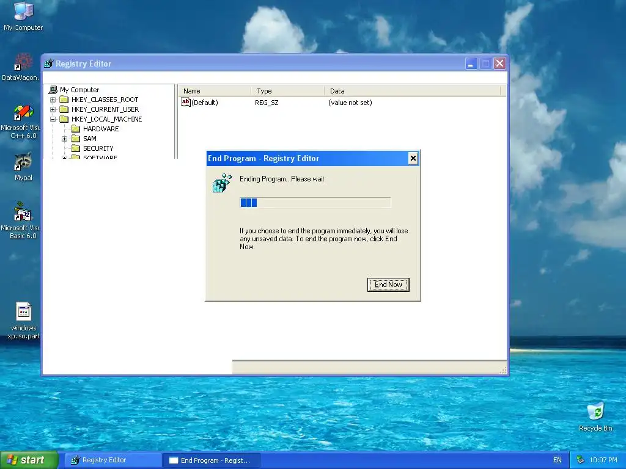The height and width of the screenshot is (469, 626).
Task: Click HKEY_LOCAL_MACHINE folder icon
Action: [64, 119]
